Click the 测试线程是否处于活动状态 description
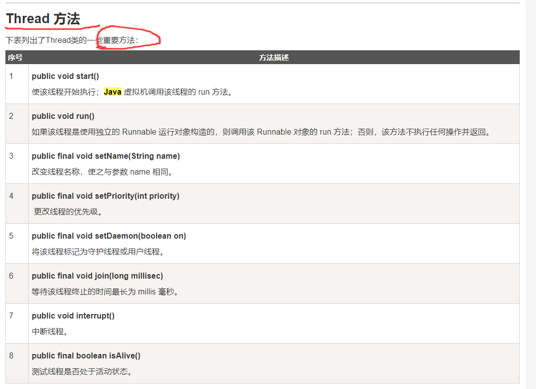The height and width of the screenshot is (389, 536). (81, 372)
